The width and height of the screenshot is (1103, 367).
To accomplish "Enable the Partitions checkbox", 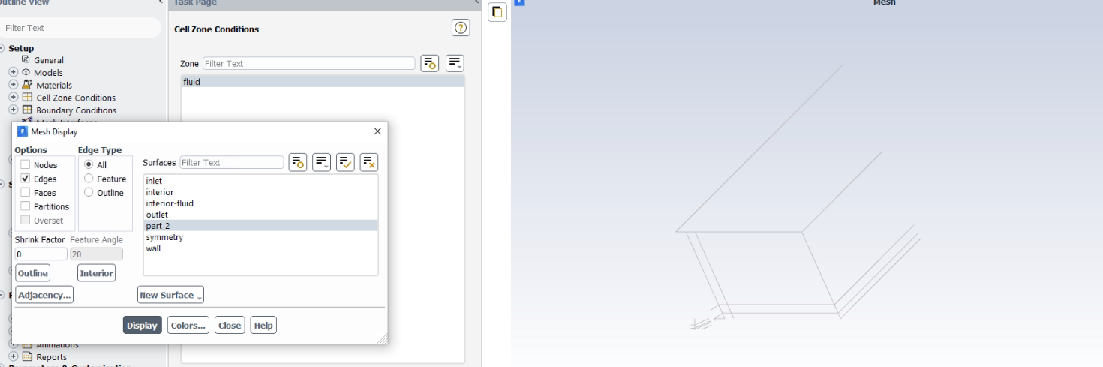I will 26,206.
